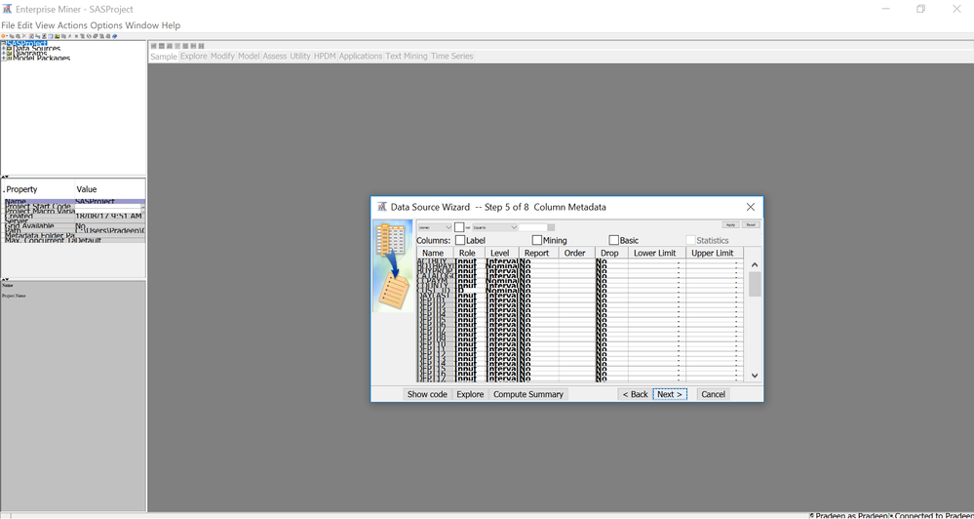Expand the Model Packages tree node
The height and width of the screenshot is (519, 974).
tap(4, 58)
